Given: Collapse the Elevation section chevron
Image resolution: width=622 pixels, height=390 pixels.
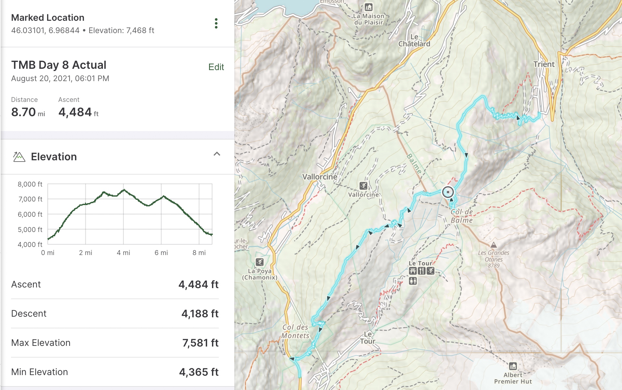Looking at the screenshot, I should click(x=217, y=154).
